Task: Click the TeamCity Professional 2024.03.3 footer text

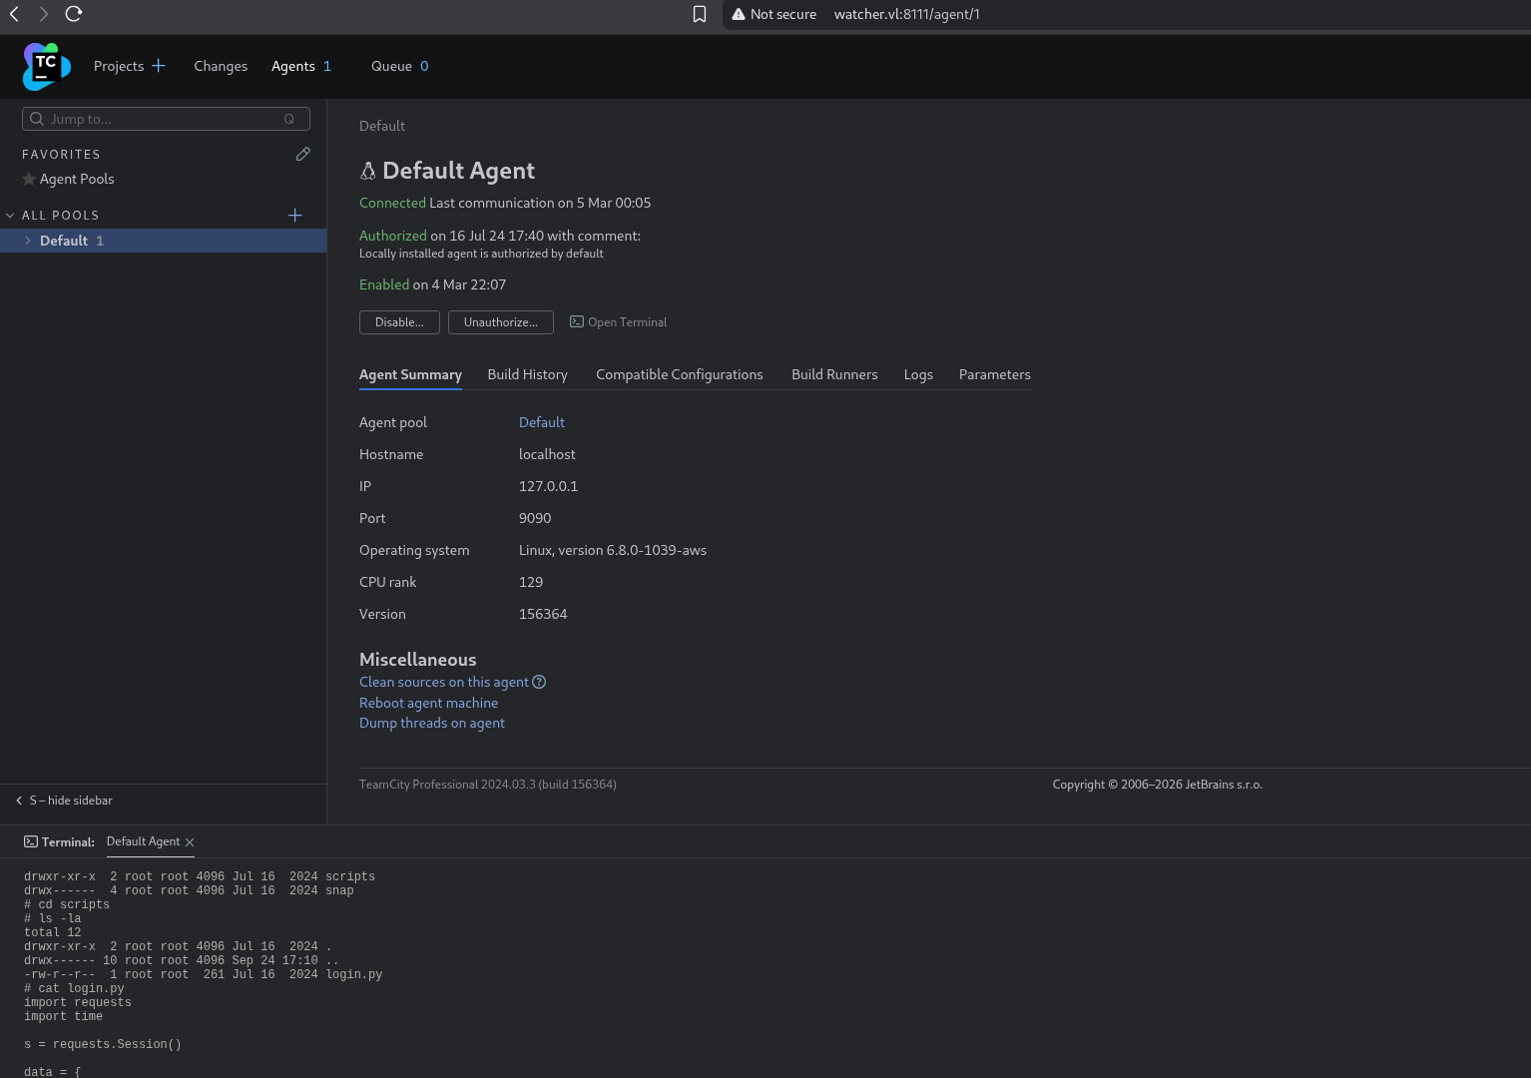Action: tap(488, 785)
